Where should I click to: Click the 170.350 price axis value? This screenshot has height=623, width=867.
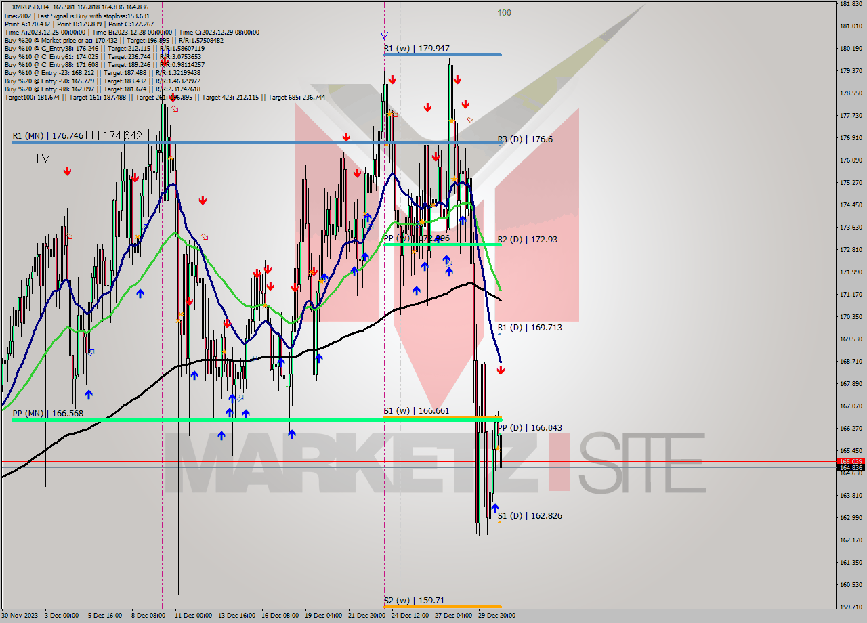click(851, 317)
